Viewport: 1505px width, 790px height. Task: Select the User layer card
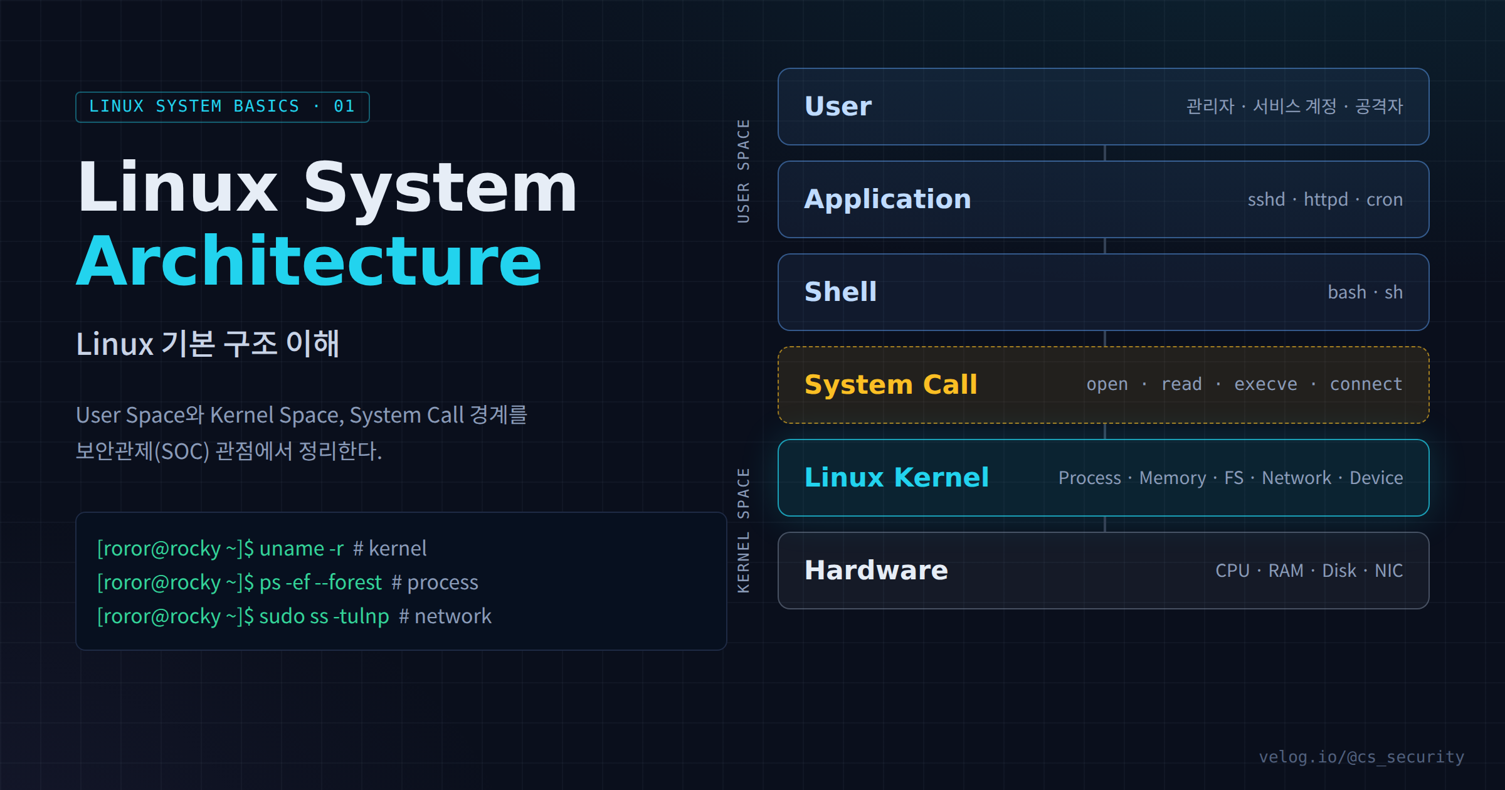(x=1104, y=107)
